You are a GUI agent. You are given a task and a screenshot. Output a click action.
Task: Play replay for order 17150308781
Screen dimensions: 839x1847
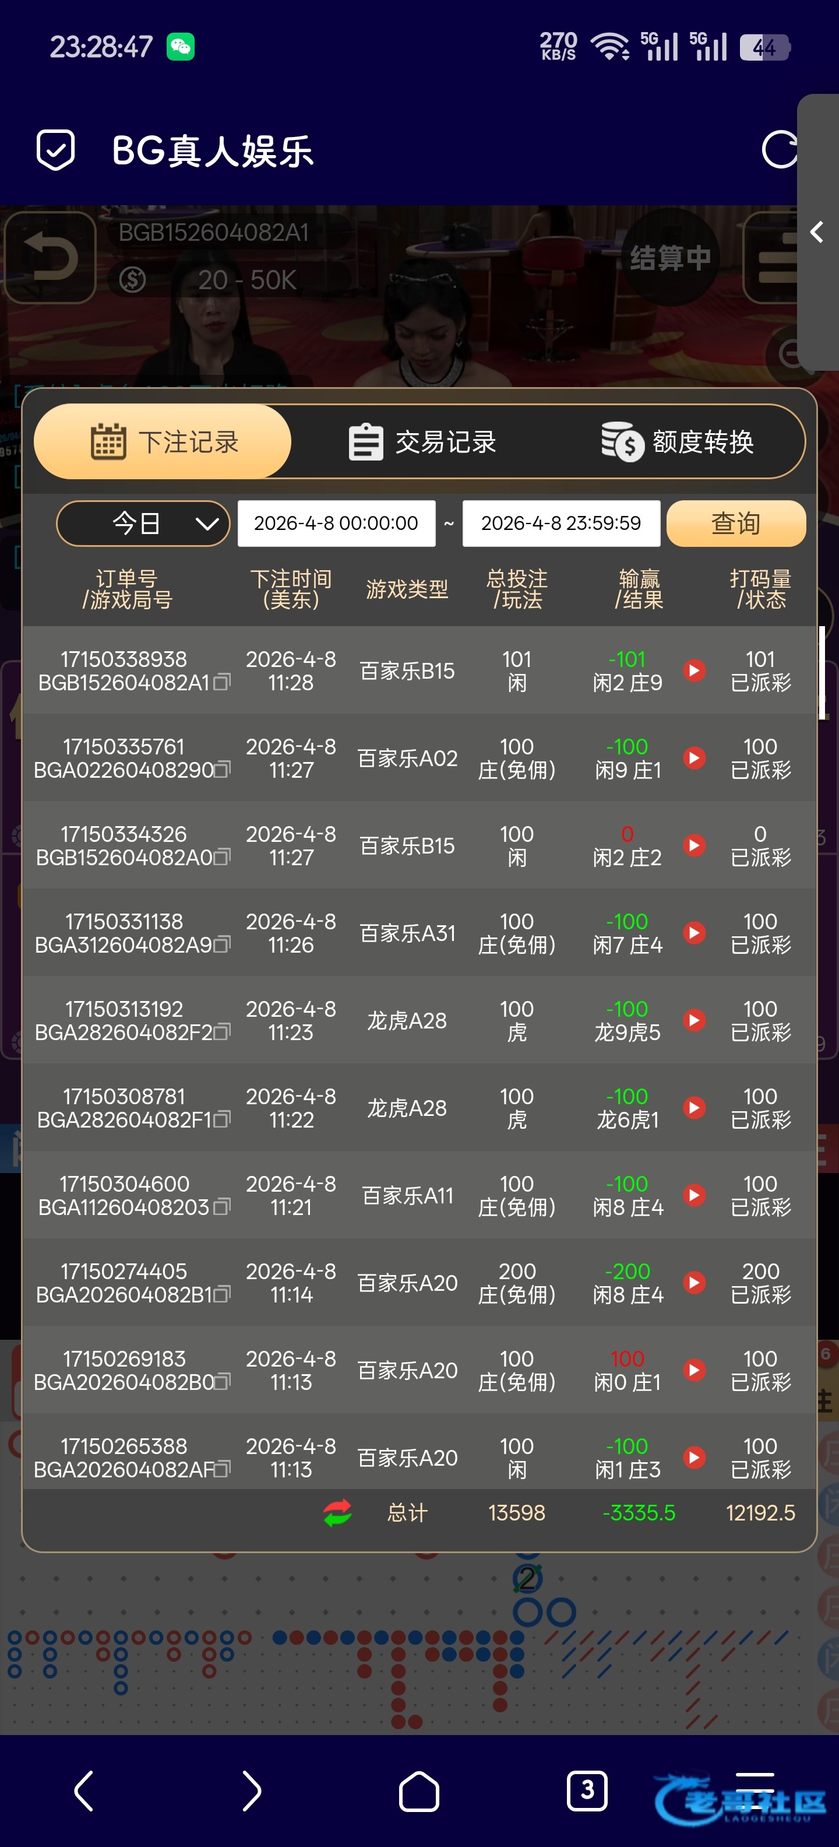pyautogui.click(x=693, y=1108)
